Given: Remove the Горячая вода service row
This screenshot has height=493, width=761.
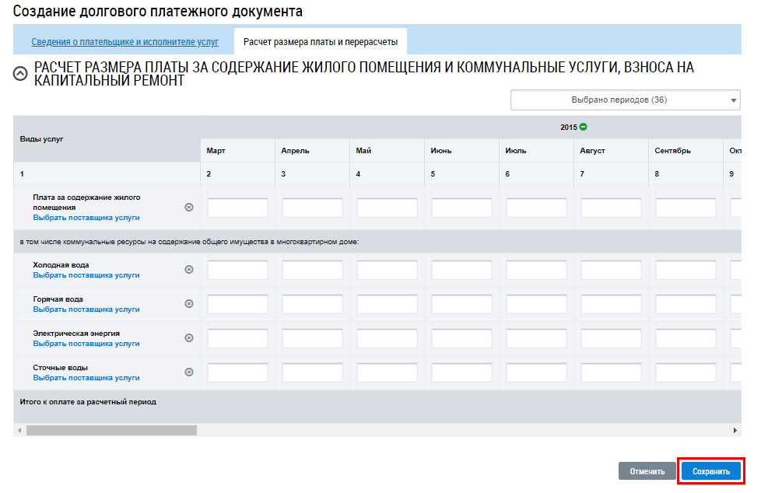Looking at the screenshot, I should click(x=189, y=304).
